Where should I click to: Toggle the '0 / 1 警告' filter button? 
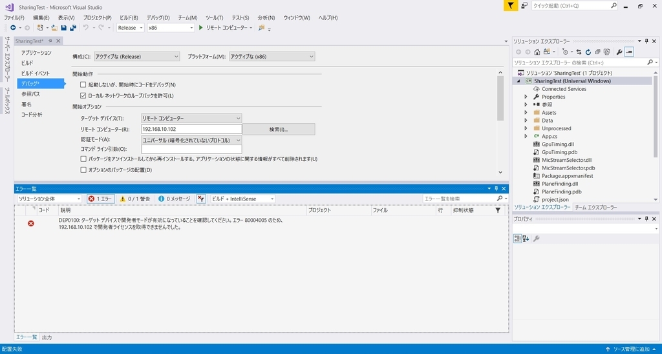point(135,199)
